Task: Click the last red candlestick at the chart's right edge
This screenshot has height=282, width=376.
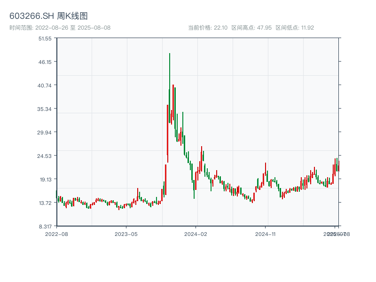Action: click(x=339, y=166)
